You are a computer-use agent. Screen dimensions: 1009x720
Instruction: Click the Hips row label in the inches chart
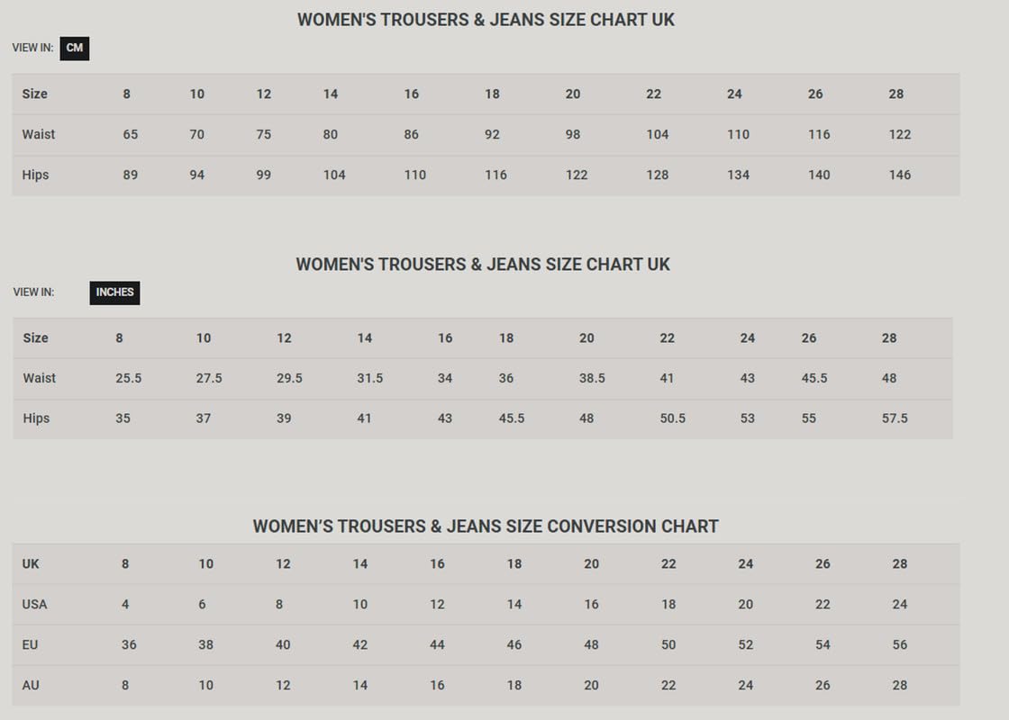(36, 418)
